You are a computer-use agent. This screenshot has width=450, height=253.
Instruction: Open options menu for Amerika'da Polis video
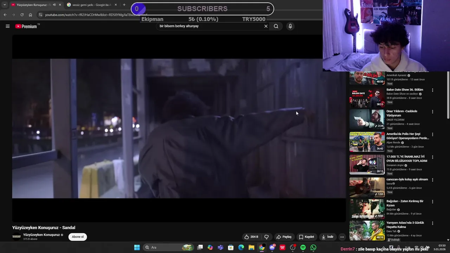point(432,135)
